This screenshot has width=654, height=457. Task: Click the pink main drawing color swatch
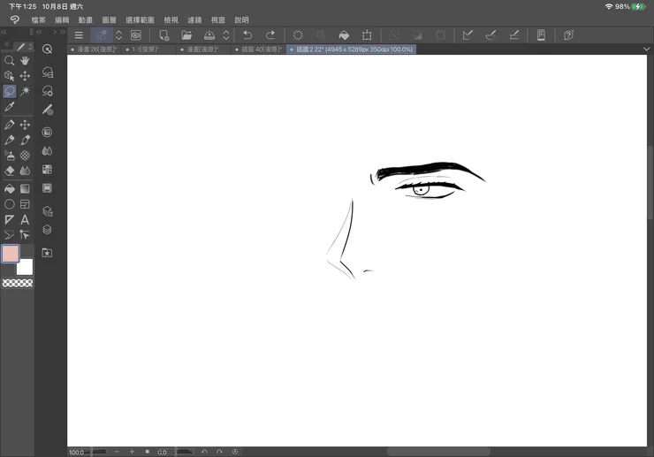[x=11, y=254]
